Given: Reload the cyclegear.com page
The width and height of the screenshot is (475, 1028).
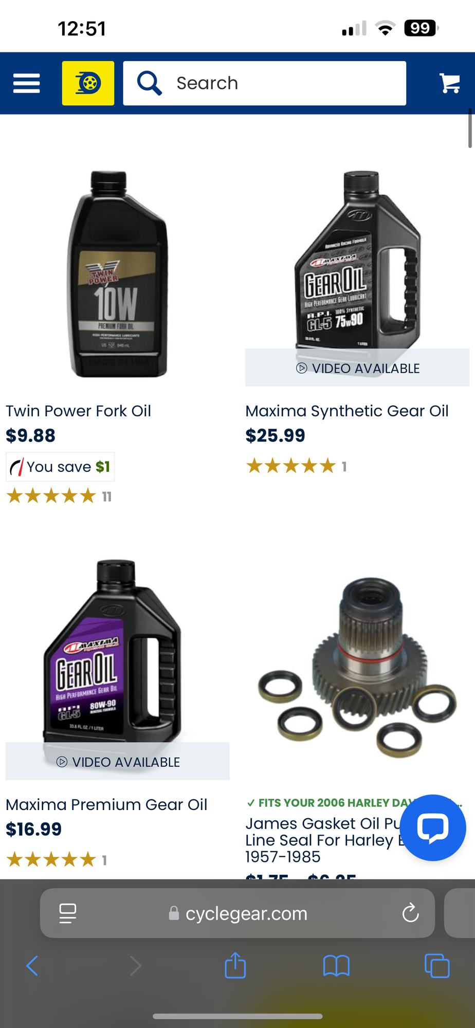Looking at the screenshot, I should [410, 913].
